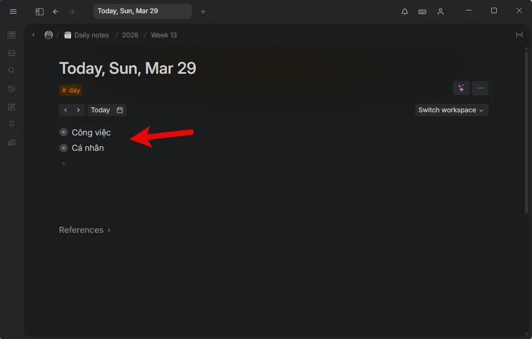The height and width of the screenshot is (339, 532).
Task: Open keyboard shortcuts icon
Action: 422,12
